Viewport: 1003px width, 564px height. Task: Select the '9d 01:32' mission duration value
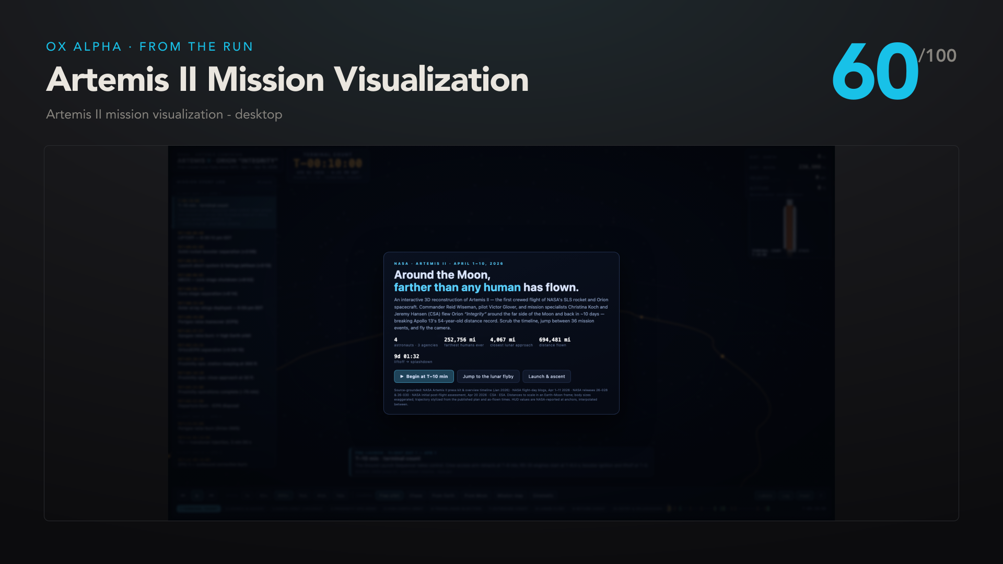point(406,356)
